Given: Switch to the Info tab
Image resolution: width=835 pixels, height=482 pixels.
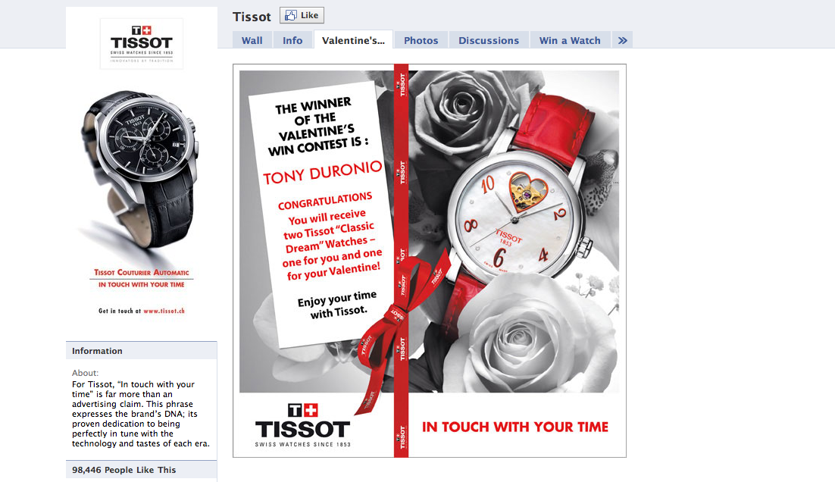Looking at the screenshot, I should coord(292,40).
